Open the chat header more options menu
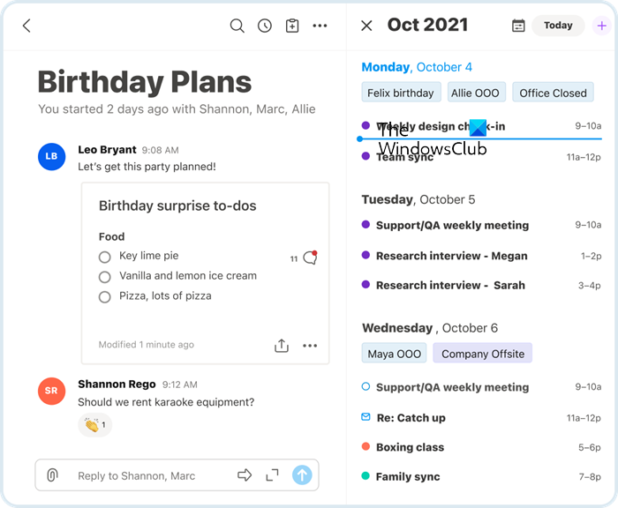This screenshot has height=508, width=618. point(320,26)
